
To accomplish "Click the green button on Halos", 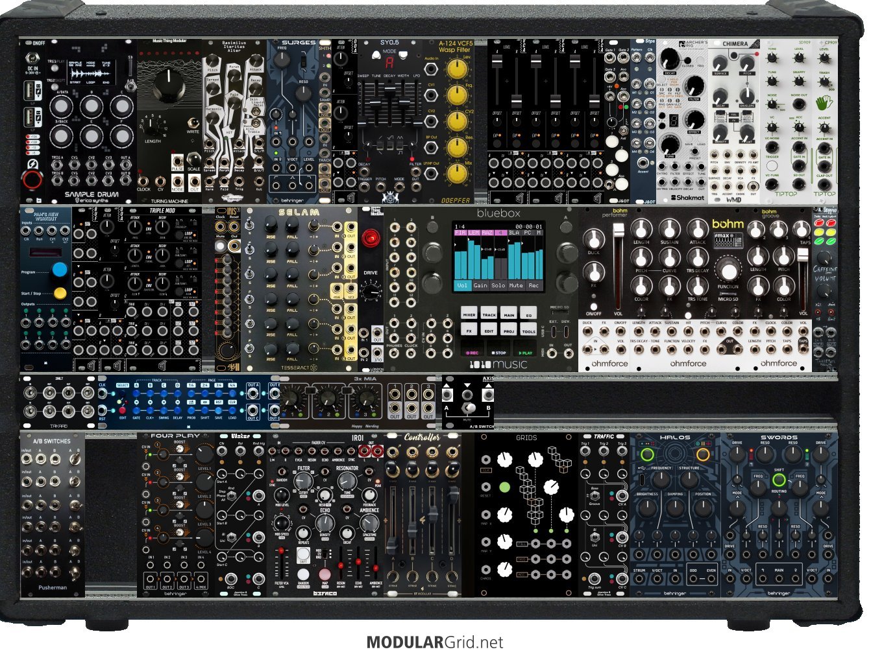I will click(646, 454).
